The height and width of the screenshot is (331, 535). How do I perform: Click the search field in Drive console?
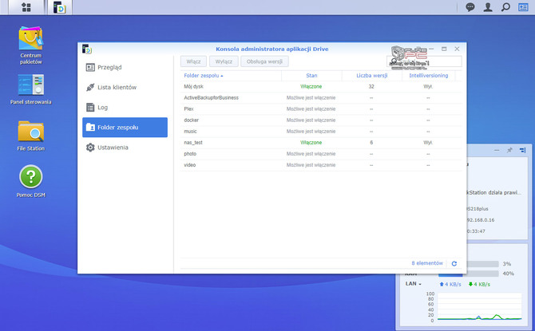425,61
